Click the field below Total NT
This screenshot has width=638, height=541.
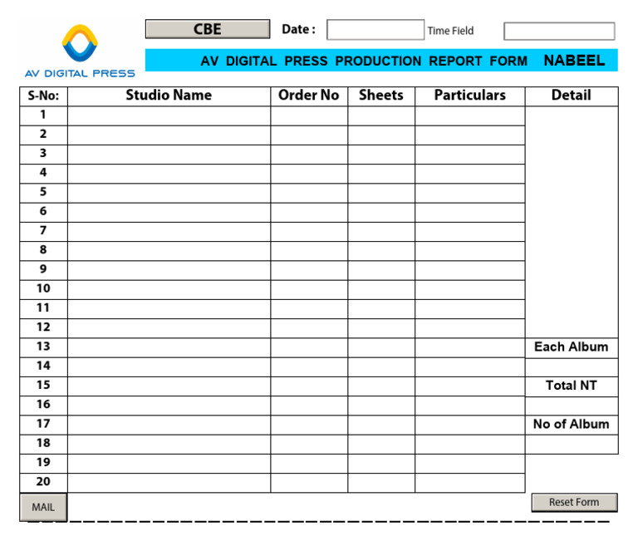click(572, 406)
